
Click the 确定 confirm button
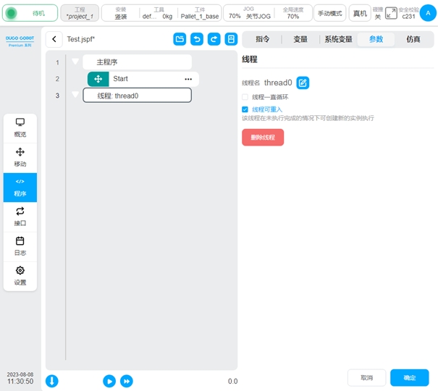409,377
